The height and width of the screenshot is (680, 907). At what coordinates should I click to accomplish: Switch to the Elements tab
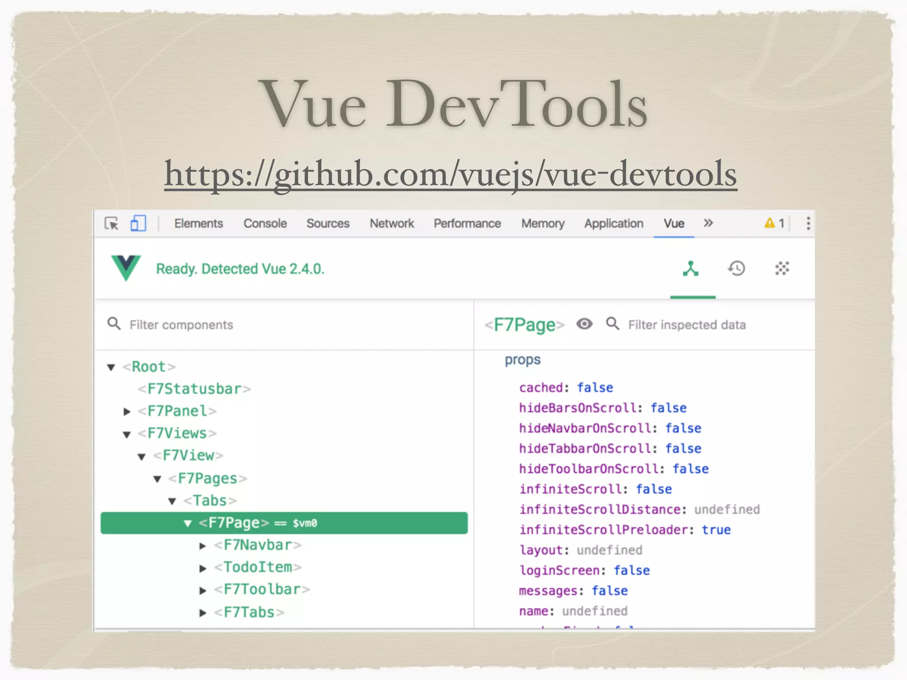click(x=198, y=223)
